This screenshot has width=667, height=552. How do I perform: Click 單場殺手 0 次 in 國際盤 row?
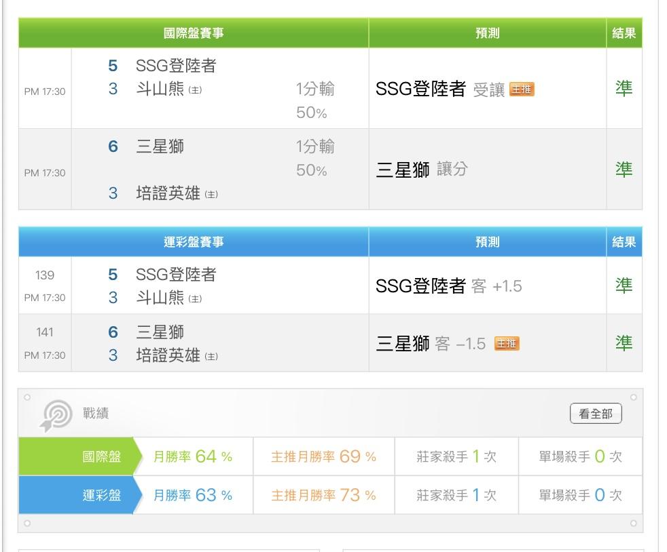point(580,456)
